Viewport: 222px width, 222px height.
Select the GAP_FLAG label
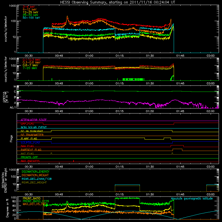coord(27,123)
